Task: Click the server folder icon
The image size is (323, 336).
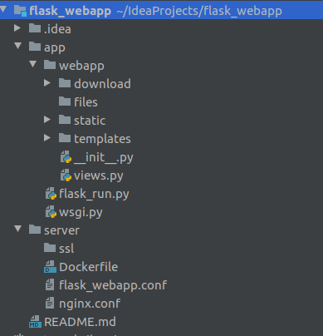Action: click(35, 230)
